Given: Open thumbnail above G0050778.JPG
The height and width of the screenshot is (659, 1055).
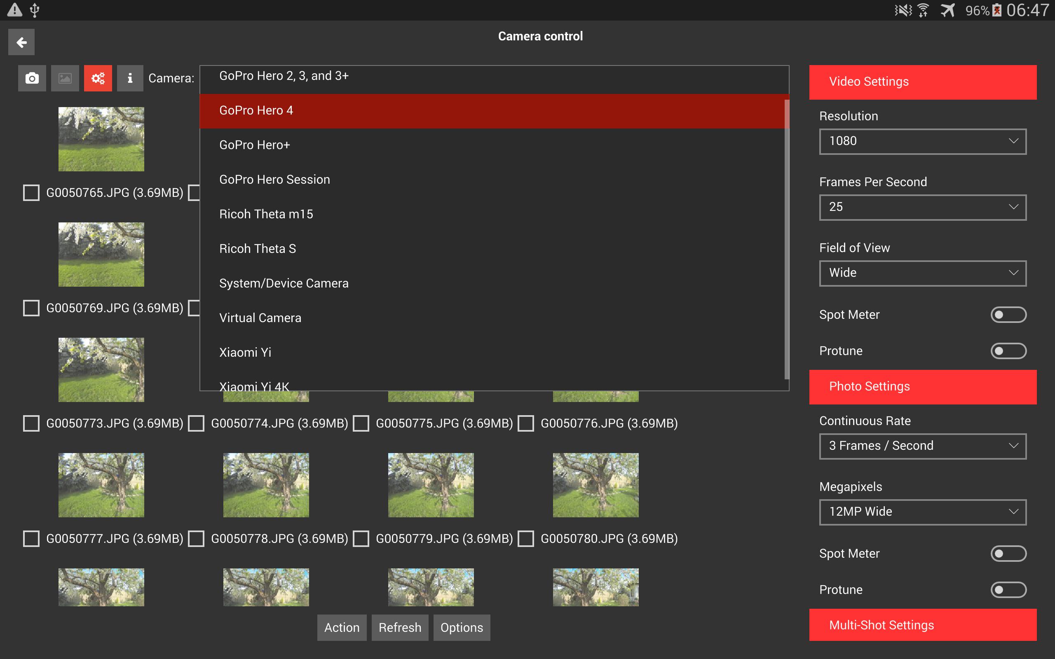Looking at the screenshot, I should (x=266, y=485).
